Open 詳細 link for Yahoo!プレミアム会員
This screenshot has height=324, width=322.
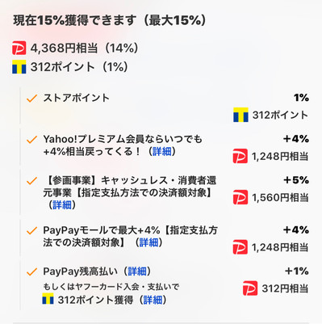(x=162, y=152)
